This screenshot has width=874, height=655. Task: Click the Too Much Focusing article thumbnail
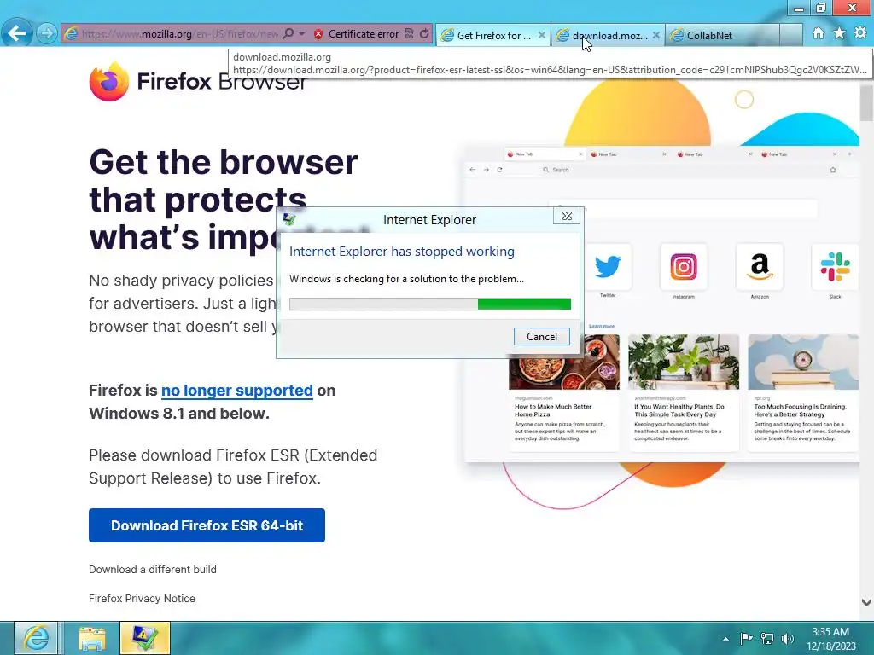802,362
